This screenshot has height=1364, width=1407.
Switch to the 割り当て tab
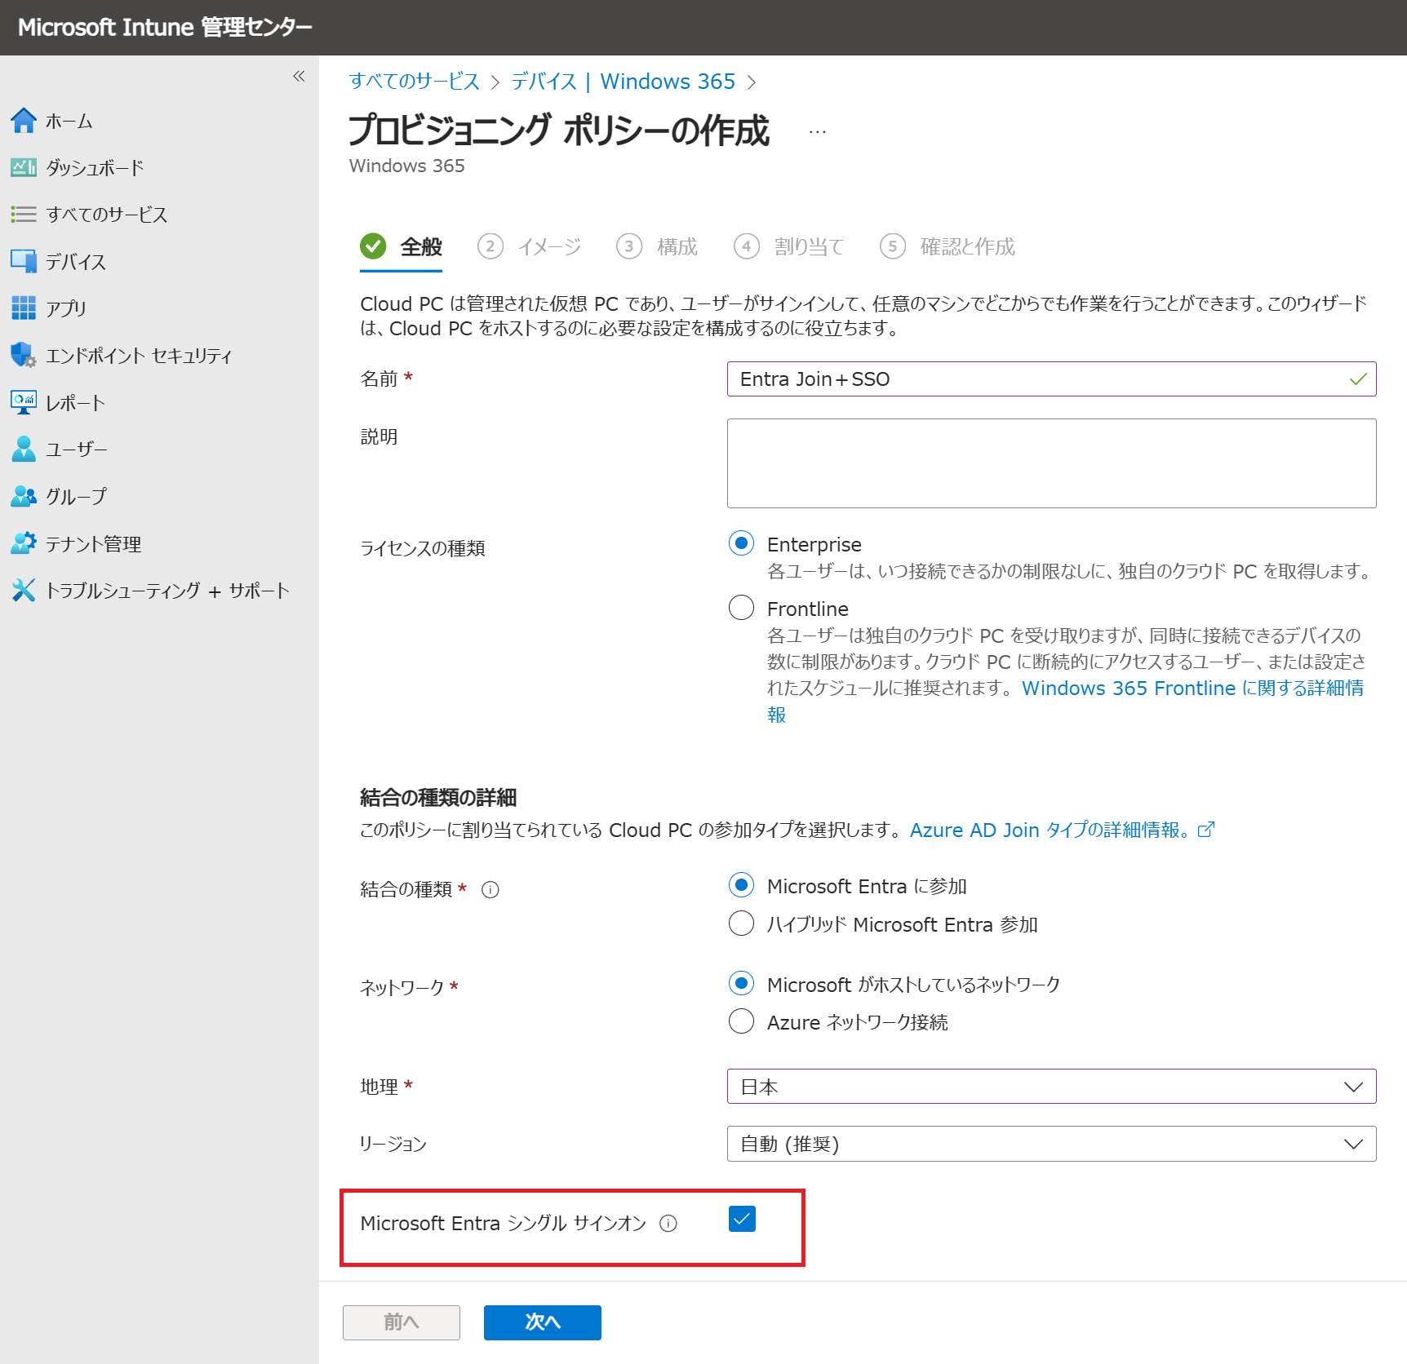point(789,247)
